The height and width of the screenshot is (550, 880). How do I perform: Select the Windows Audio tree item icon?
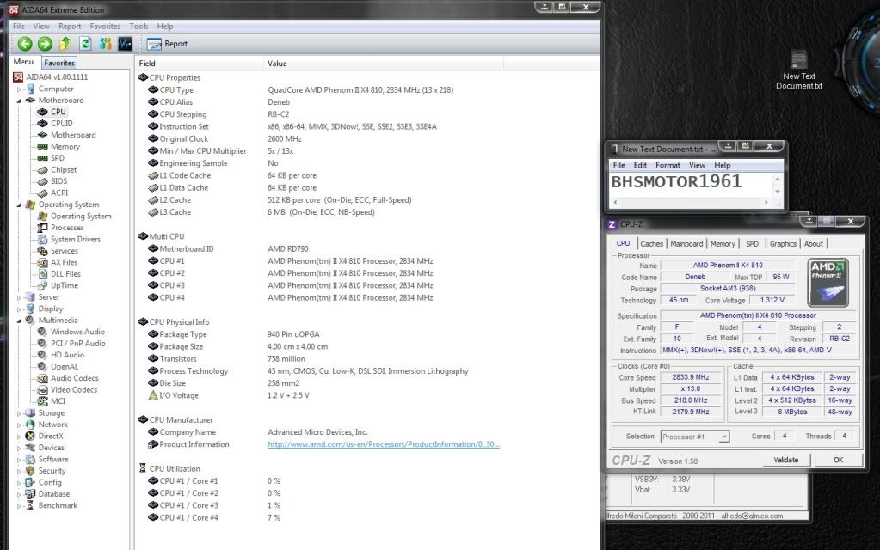tap(42, 332)
